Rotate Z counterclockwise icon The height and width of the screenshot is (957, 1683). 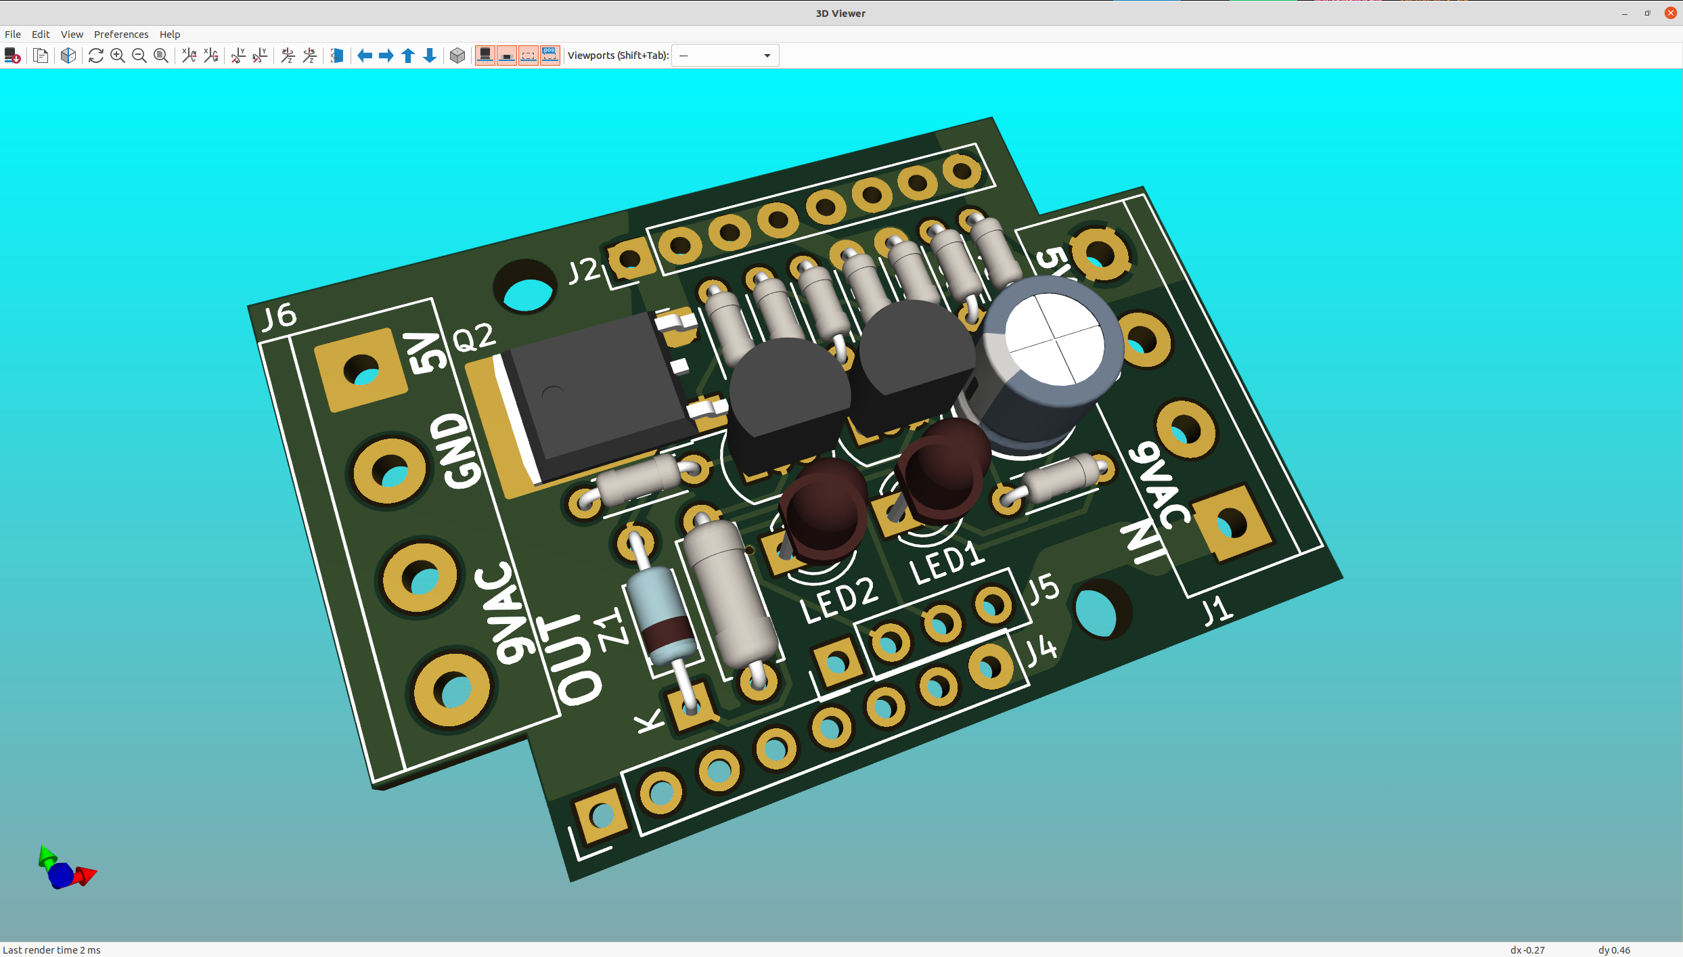pyautogui.click(x=309, y=55)
